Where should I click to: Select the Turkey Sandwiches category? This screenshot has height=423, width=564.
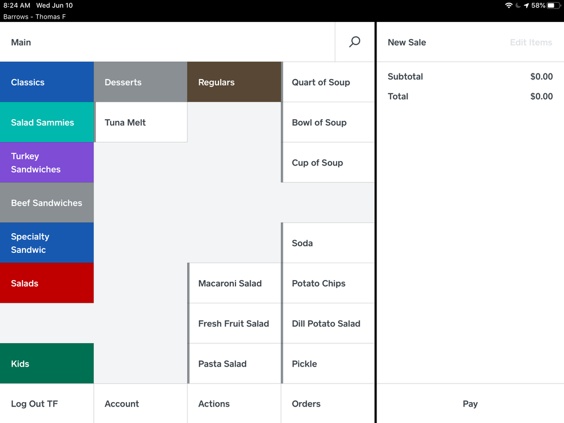click(47, 163)
